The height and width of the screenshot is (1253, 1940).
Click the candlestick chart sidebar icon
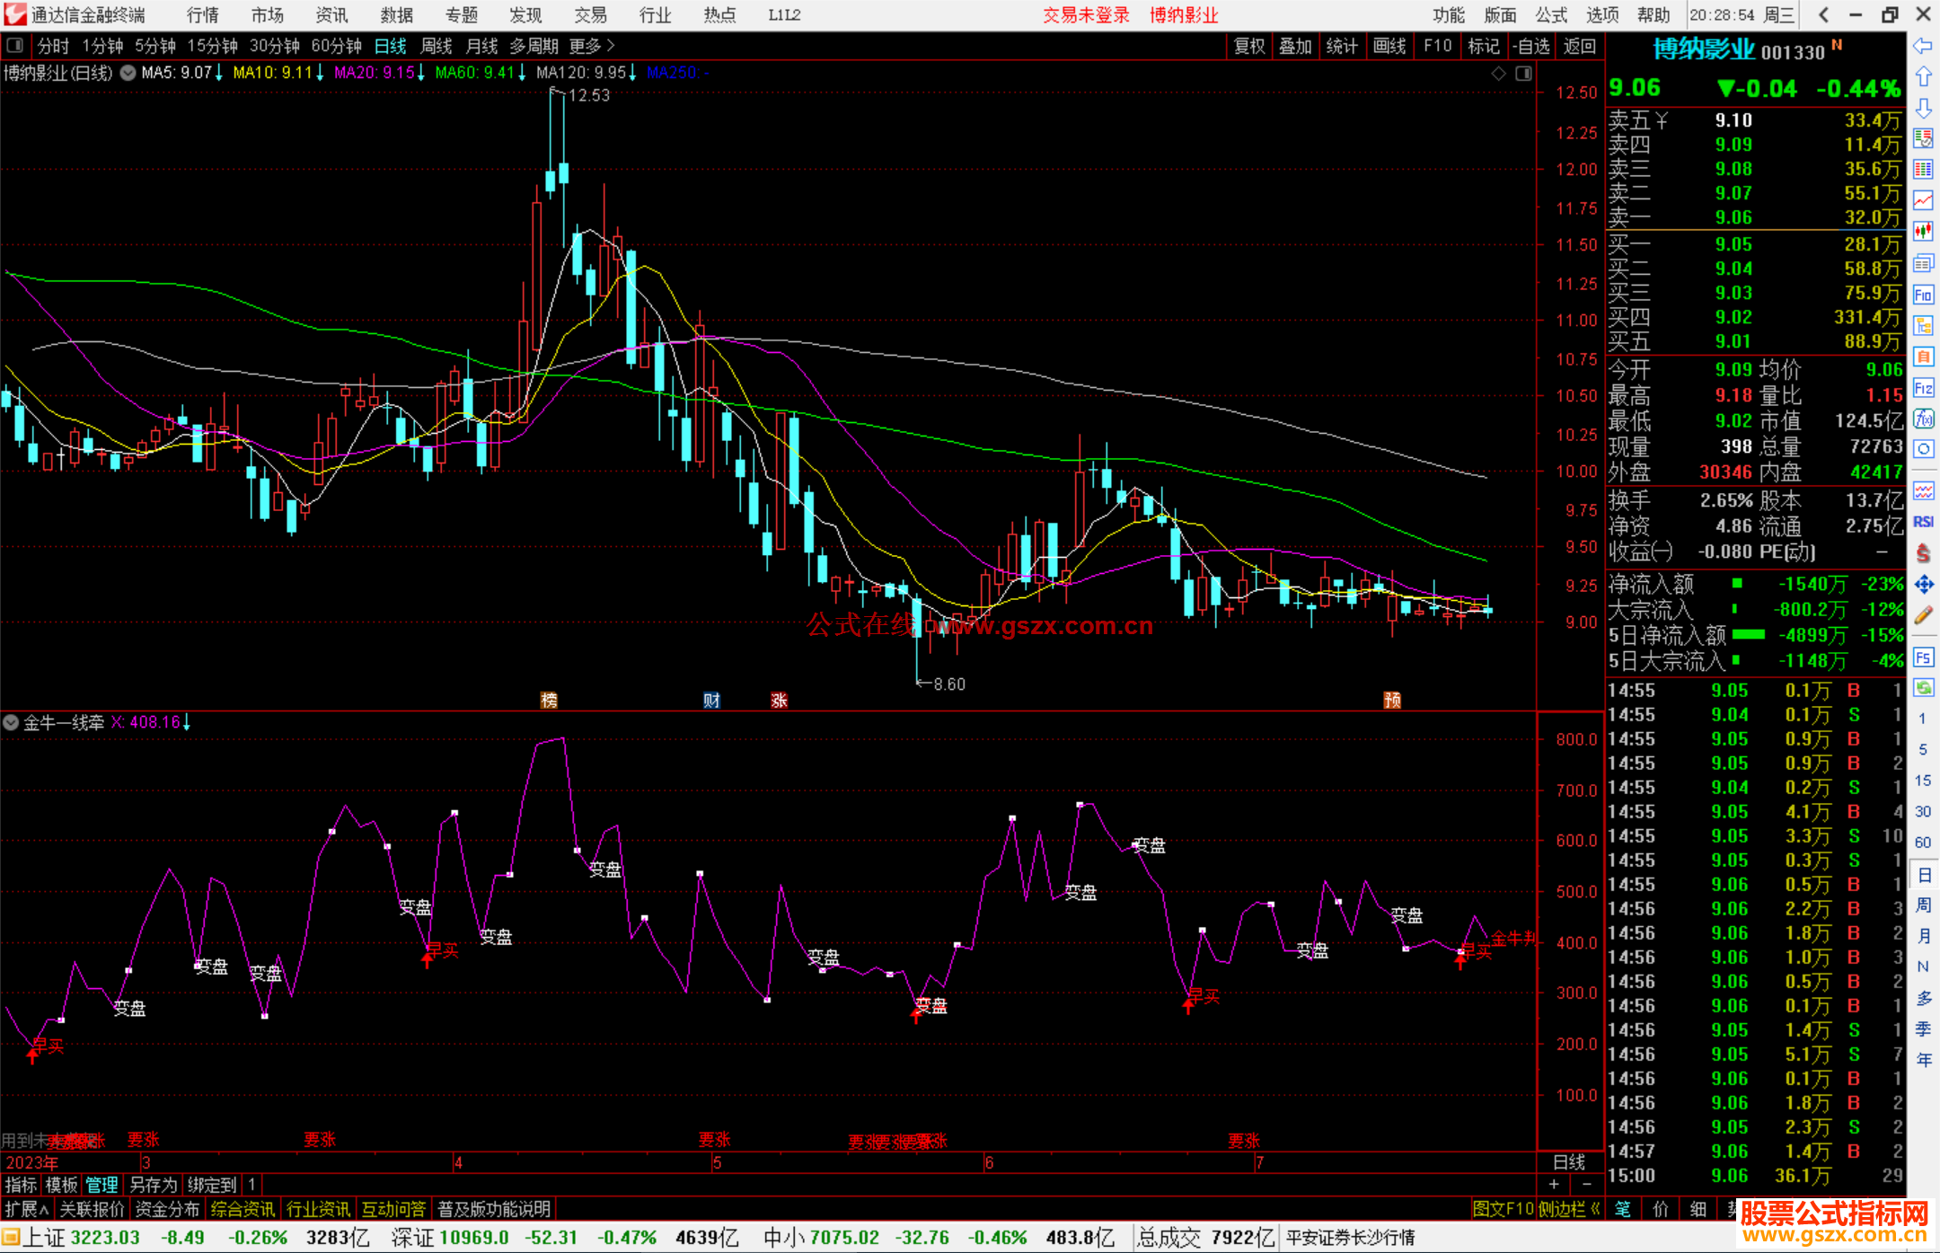coord(1923,231)
